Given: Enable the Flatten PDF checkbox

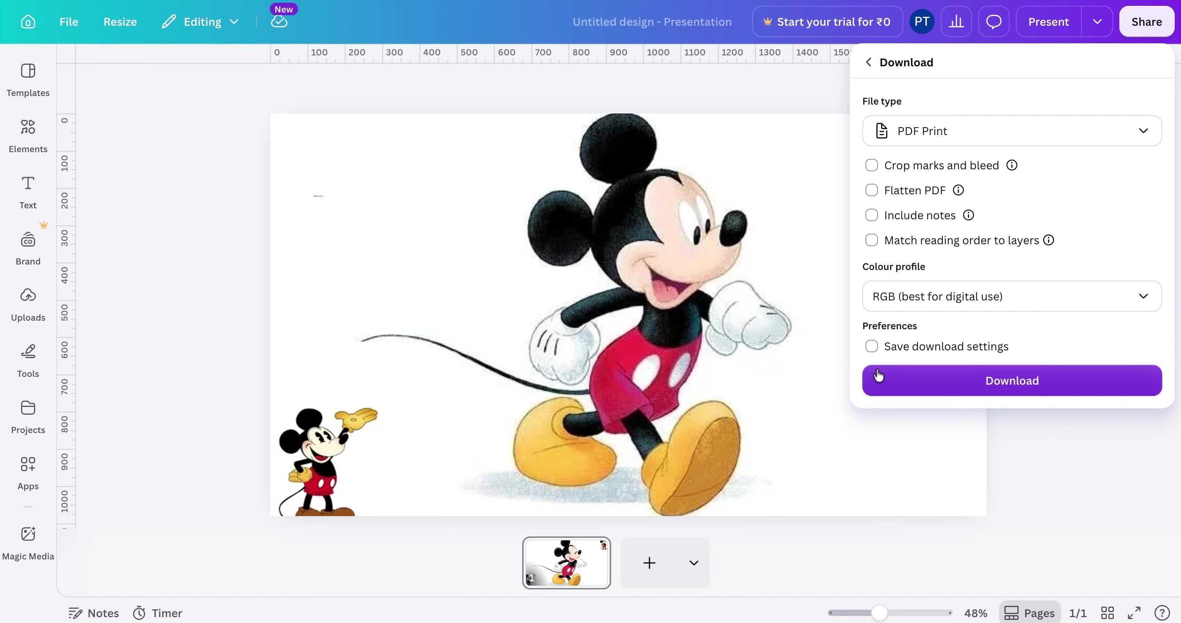Looking at the screenshot, I should (x=871, y=190).
